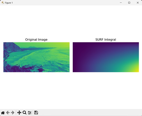Image resolution: width=142 pixels, height=116 pixels.
Task: Click the Figure 1 title bar text
Action: (9, 3)
